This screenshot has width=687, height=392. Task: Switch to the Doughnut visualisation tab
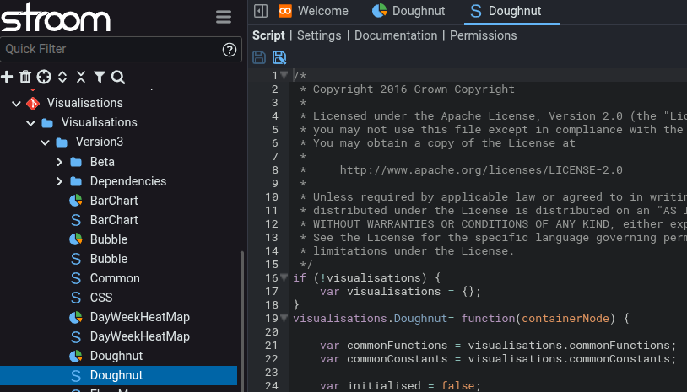[x=408, y=11]
